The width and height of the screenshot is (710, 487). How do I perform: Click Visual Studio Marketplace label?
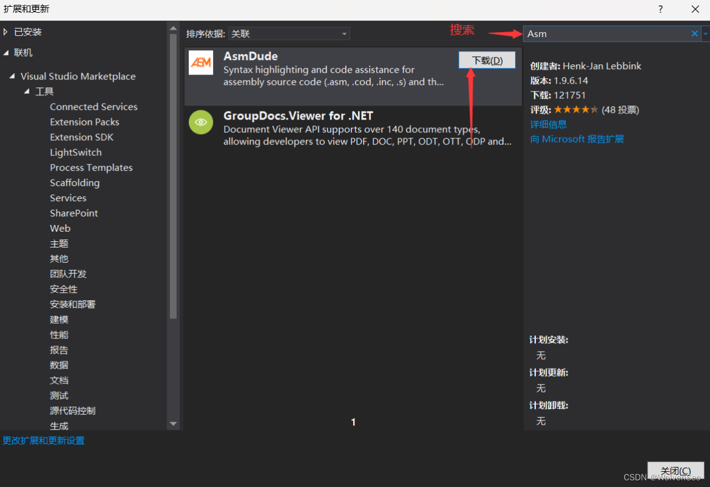tap(78, 76)
